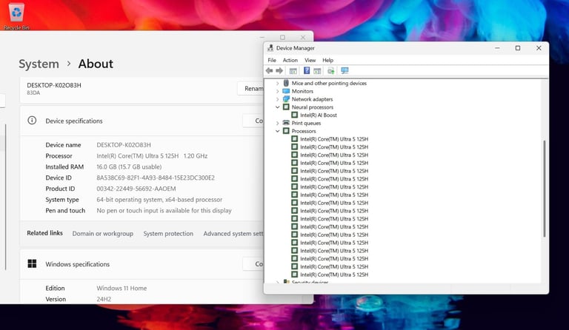Click the '24H2' version value
569x330 pixels.
pos(104,299)
